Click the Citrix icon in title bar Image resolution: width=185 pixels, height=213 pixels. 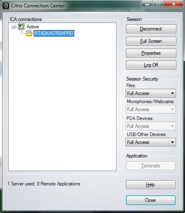coord(6,6)
